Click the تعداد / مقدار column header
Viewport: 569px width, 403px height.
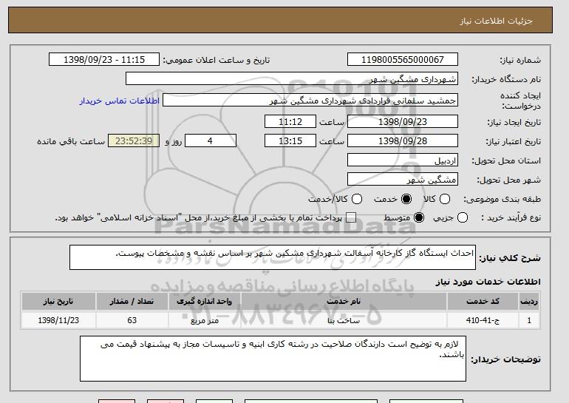pyautogui.click(x=132, y=302)
